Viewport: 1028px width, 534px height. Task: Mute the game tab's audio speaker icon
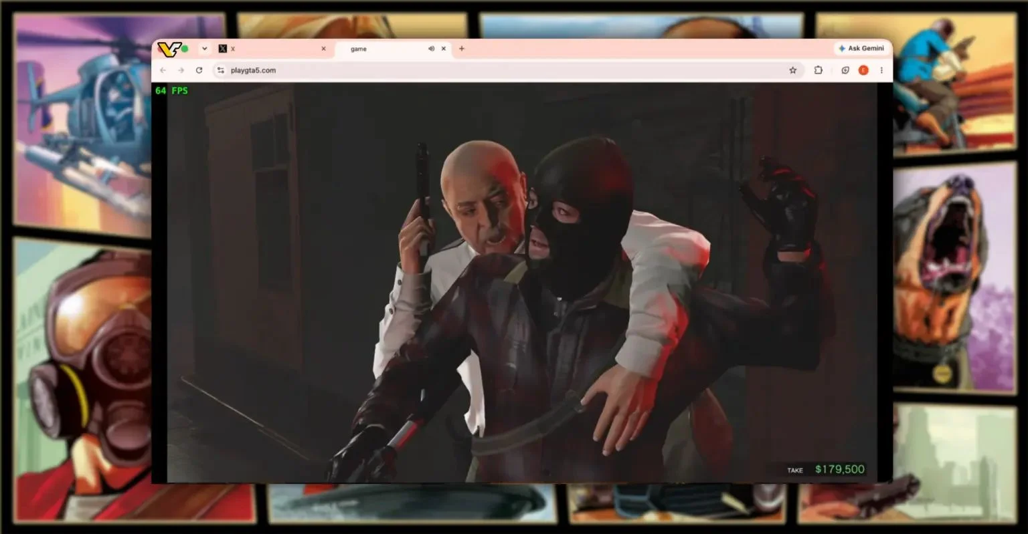tap(431, 49)
